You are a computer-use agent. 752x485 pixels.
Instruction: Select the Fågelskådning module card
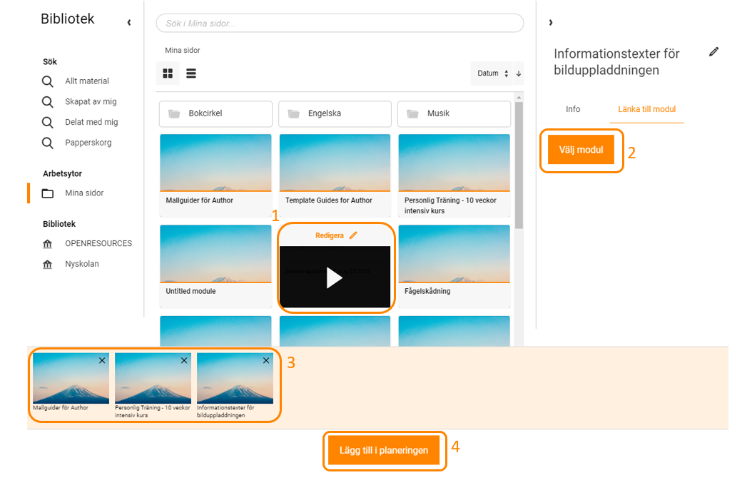click(454, 267)
